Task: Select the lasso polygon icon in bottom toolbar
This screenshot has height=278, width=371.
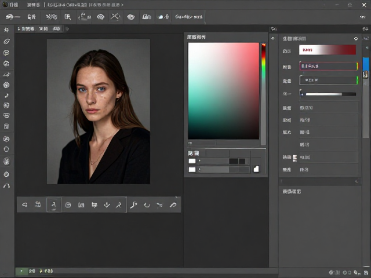Action: point(24,204)
